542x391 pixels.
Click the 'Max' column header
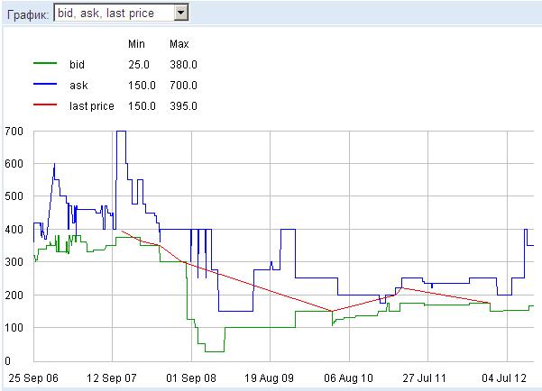(179, 44)
